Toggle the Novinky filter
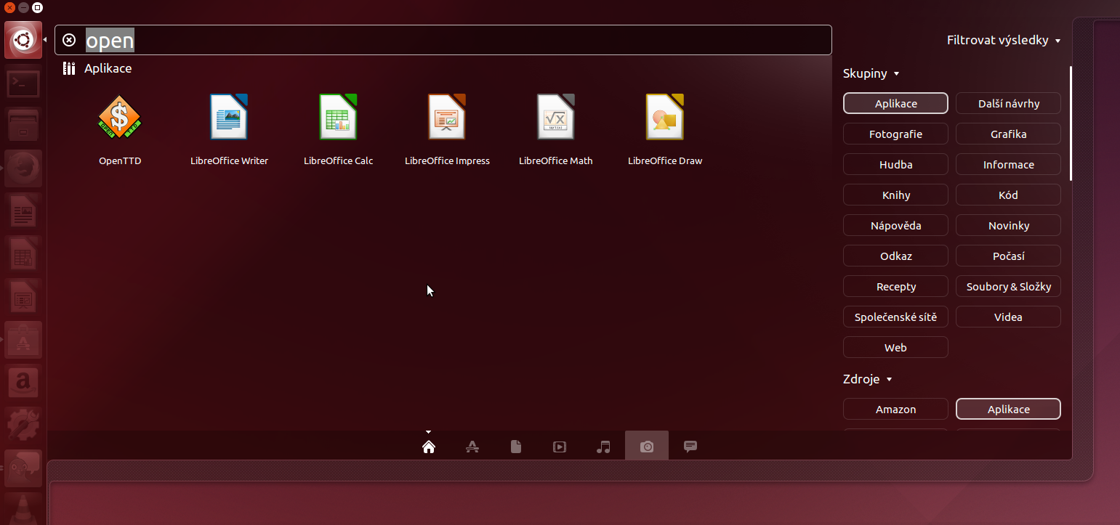The height and width of the screenshot is (525, 1120). click(1008, 225)
